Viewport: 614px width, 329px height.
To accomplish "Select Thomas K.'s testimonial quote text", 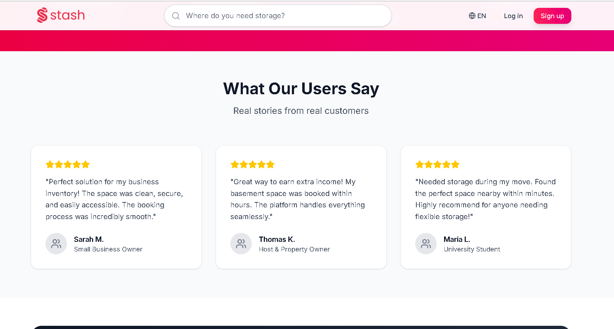I will point(298,199).
